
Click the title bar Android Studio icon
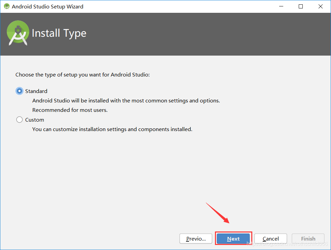[7, 6]
